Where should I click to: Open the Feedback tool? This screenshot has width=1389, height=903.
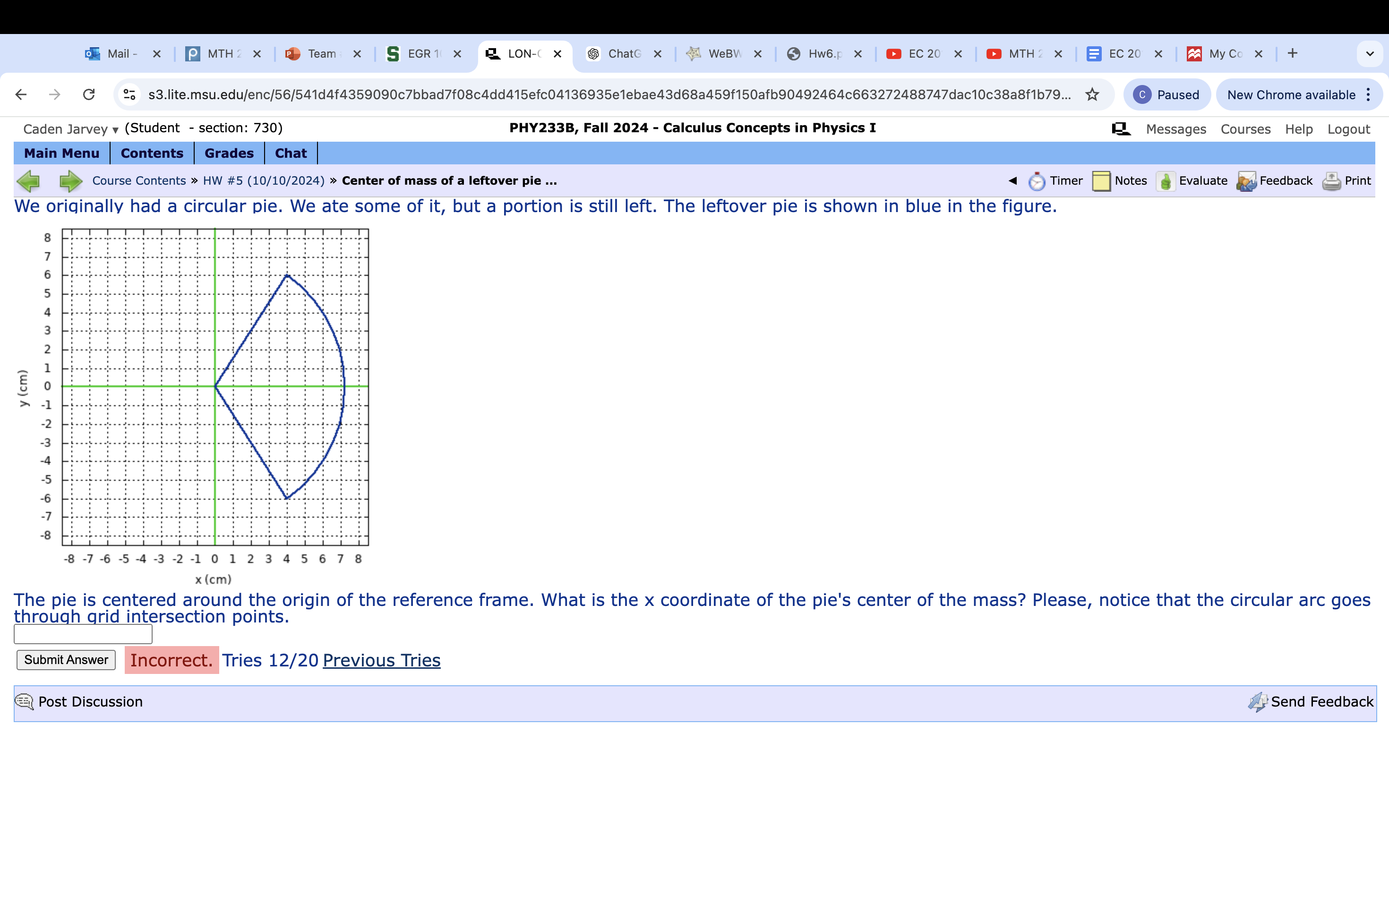coord(1275,181)
